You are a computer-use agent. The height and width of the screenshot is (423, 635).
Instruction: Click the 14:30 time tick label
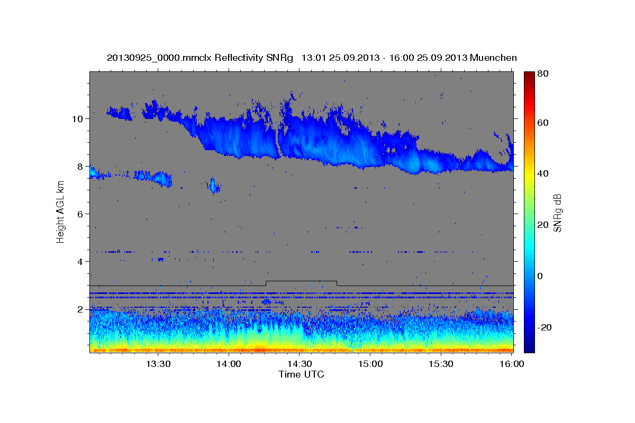pos(300,364)
